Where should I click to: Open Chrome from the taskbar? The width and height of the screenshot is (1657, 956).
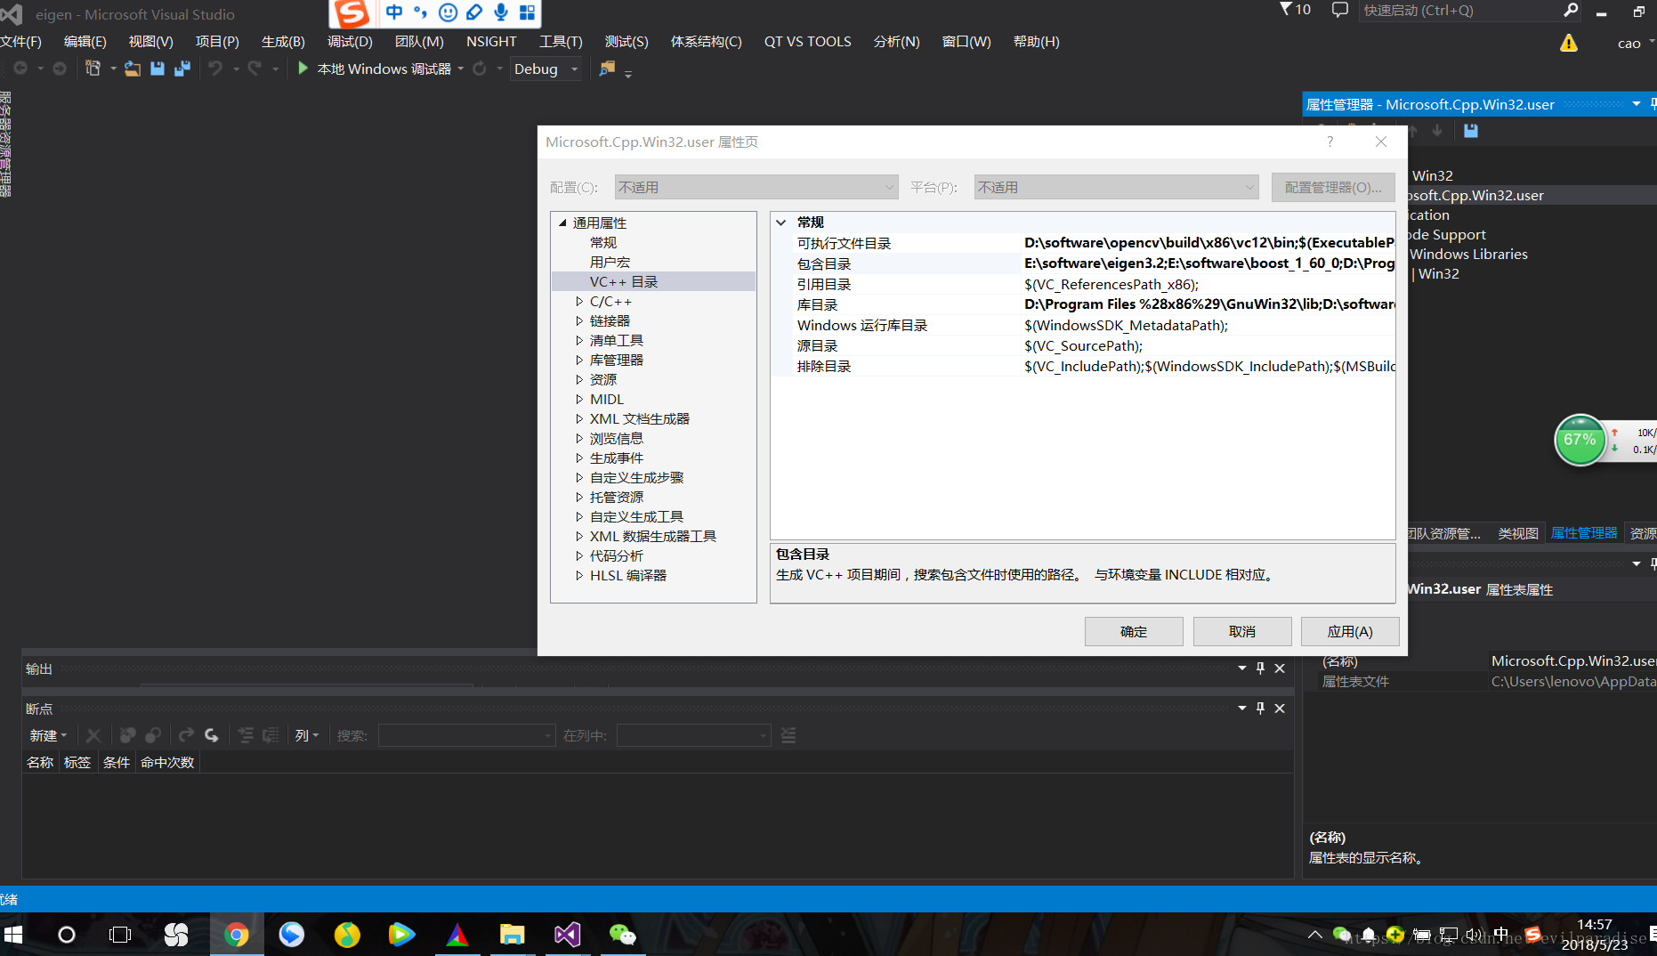[x=237, y=934]
